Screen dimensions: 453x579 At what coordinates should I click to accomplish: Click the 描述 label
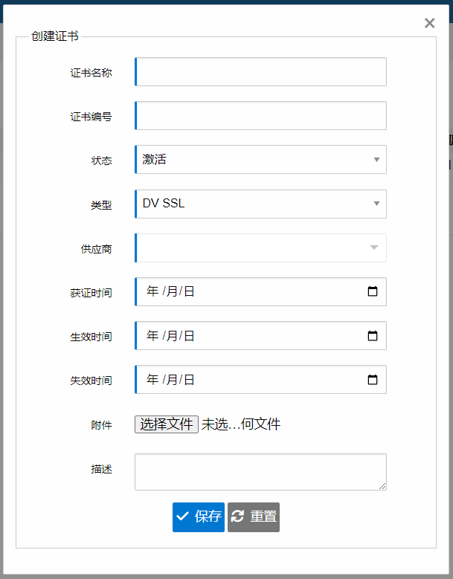tap(101, 469)
